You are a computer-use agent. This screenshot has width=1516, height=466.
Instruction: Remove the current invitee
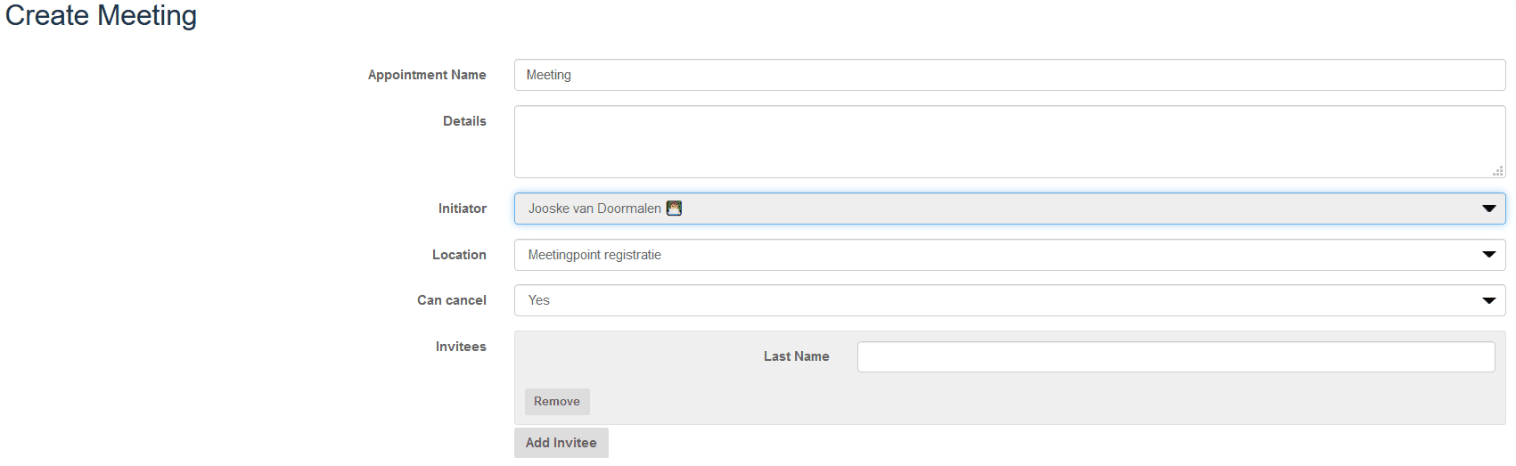(557, 402)
